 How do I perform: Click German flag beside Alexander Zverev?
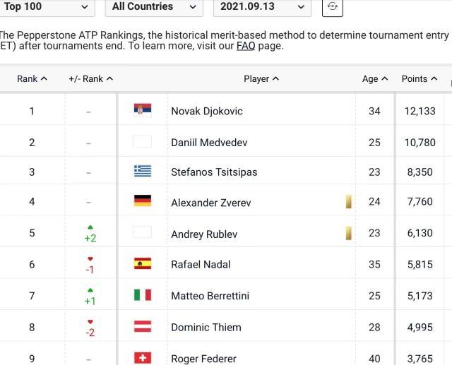(143, 201)
